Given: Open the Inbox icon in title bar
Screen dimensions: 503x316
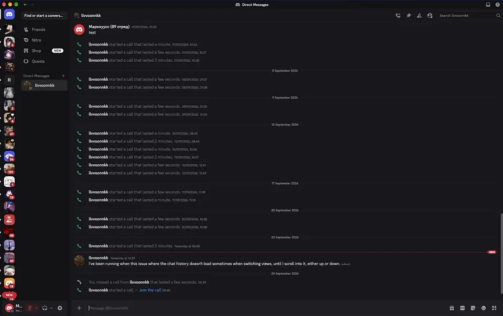Looking at the screenshot, I should pyautogui.click(x=488, y=5).
